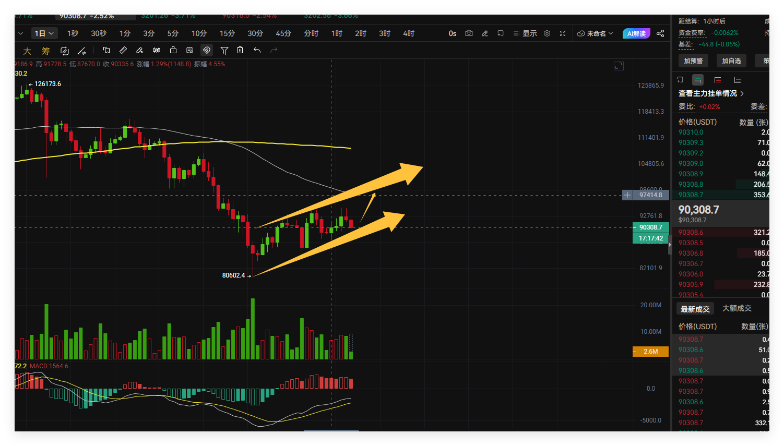Undo the last drawing action
784x446 pixels.
click(x=257, y=51)
